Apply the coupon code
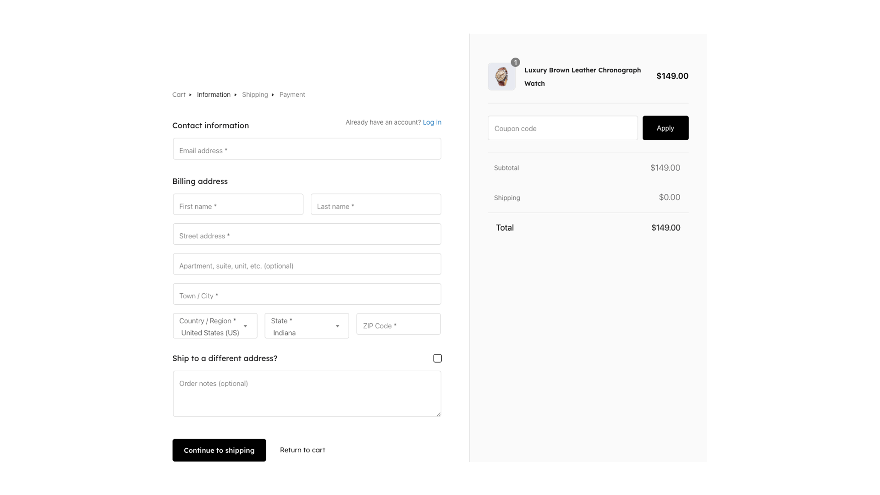 tap(665, 128)
